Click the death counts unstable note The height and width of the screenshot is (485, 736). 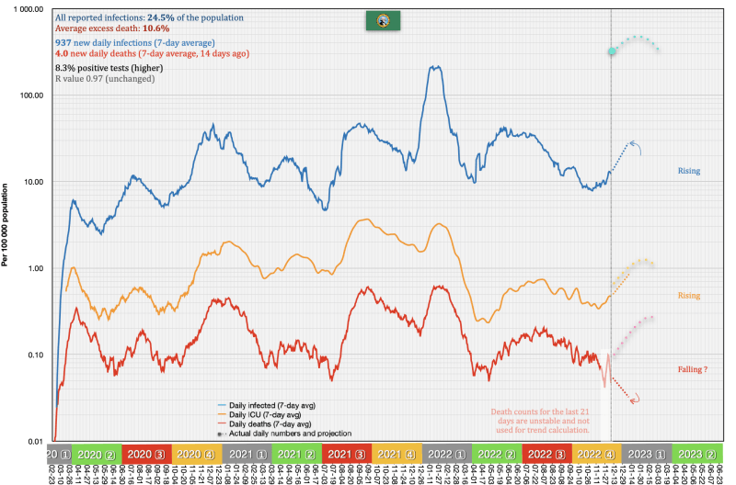click(545, 424)
